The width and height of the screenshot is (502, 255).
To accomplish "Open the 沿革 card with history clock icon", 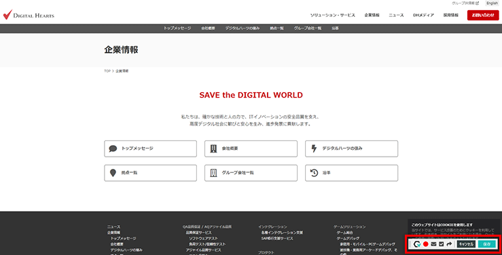I will [351, 173].
